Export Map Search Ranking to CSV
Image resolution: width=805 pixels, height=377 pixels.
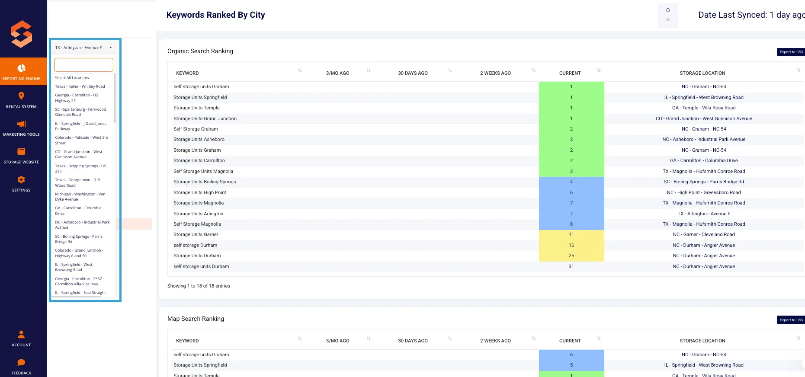tap(791, 320)
